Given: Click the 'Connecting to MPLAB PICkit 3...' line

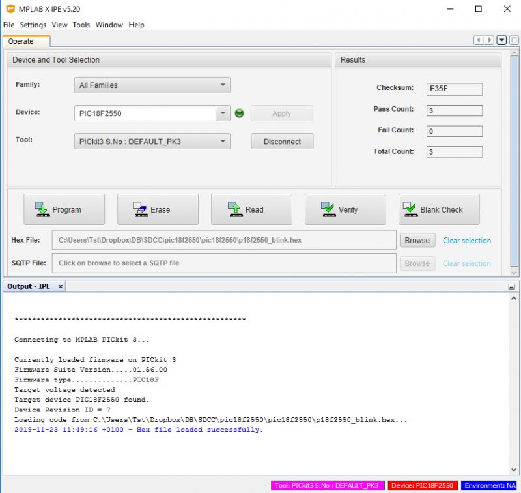Looking at the screenshot, I should [x=82, y=340].
